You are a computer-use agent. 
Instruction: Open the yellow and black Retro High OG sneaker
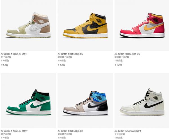coord(85,25)
